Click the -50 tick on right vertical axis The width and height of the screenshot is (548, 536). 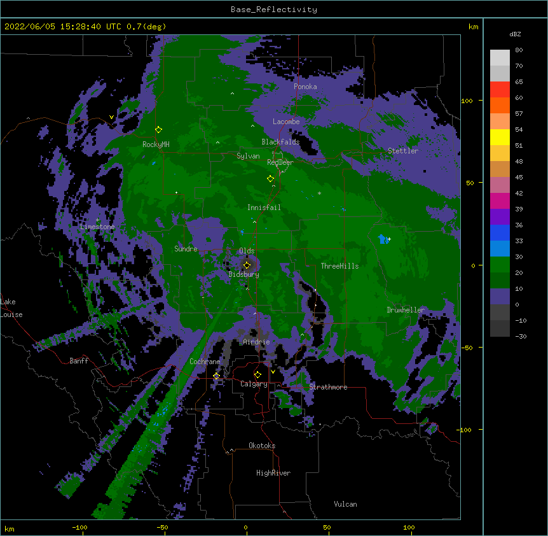point(467,348)
